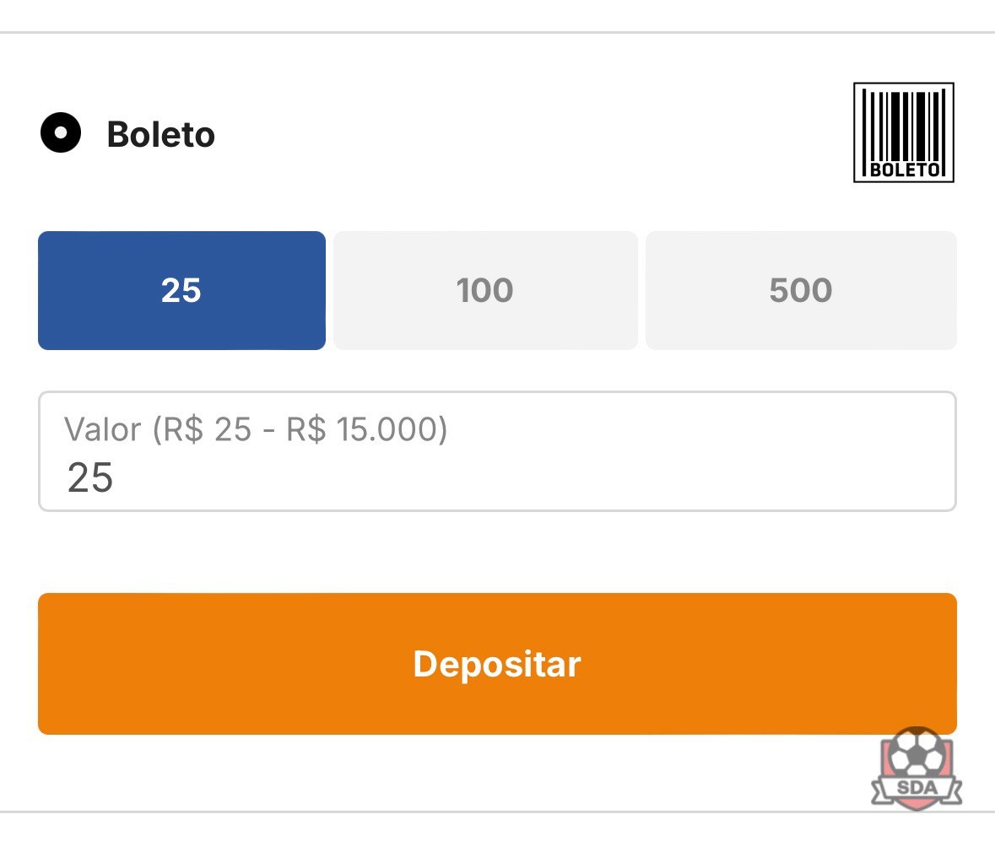Click the 'Valor (R$ 25 - R$ 15.000)' label
995x841 pixels.
[256, 429]
